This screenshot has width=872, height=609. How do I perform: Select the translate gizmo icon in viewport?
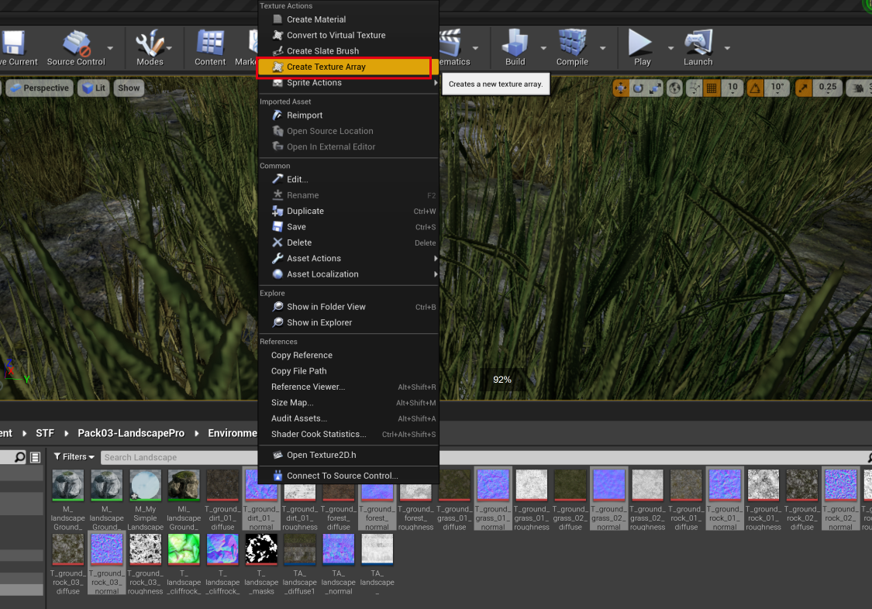(621, 88)
